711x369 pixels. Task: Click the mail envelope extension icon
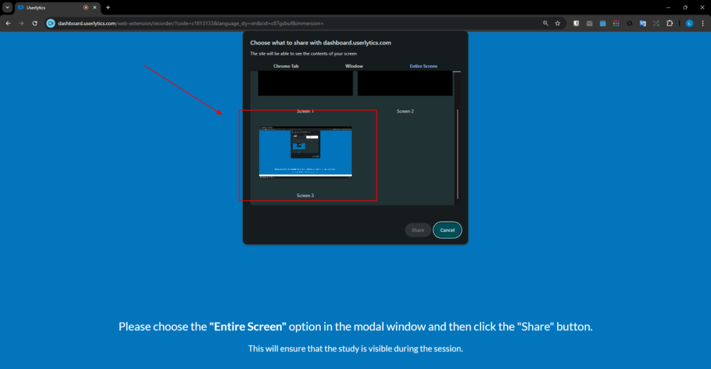pyautogui.click(x=589, y=23)
